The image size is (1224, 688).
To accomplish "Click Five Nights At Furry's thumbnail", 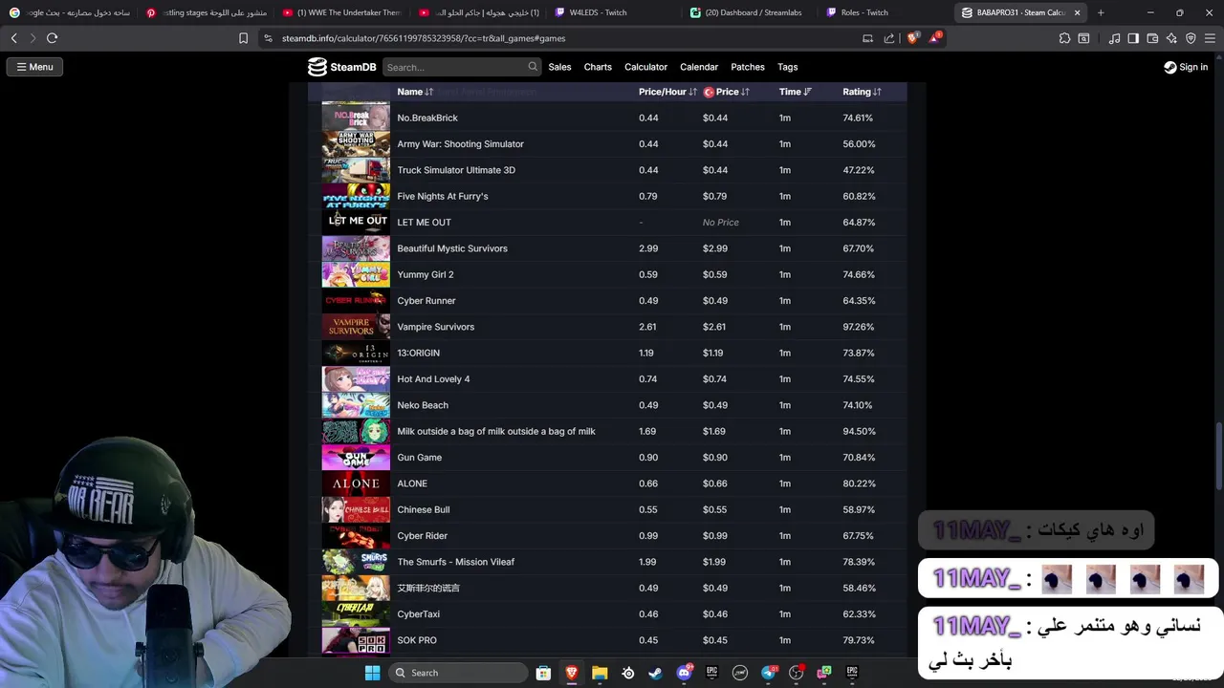I will coord(356,196).
